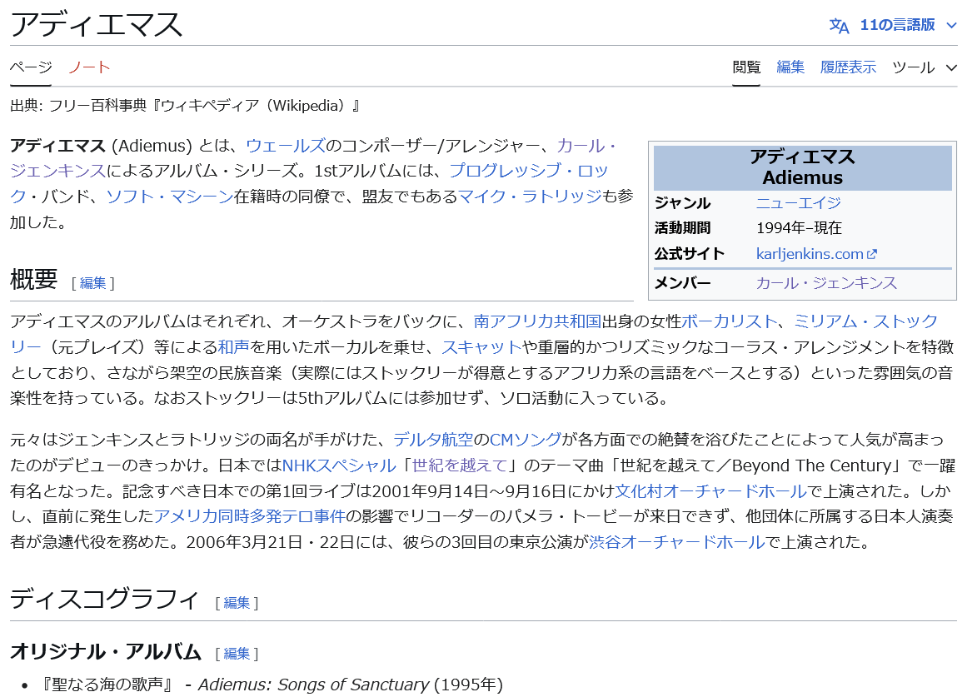Click the 1994年–現在 activity period text
The height and width of the screenshot is (697, 967).
pos(799,227)
